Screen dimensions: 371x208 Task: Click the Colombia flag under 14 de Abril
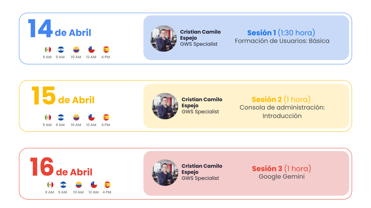pyautogui.click(x=76, y=50)
